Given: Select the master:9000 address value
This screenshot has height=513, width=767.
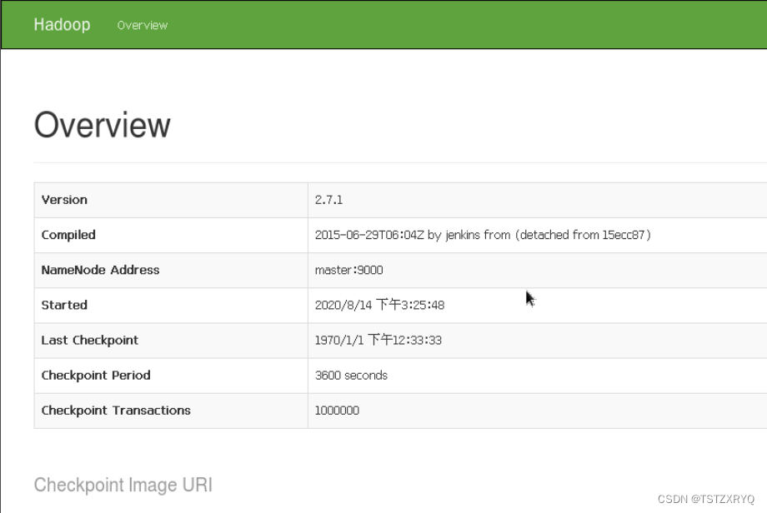Looking at the screenshot, I should [348, 270].
